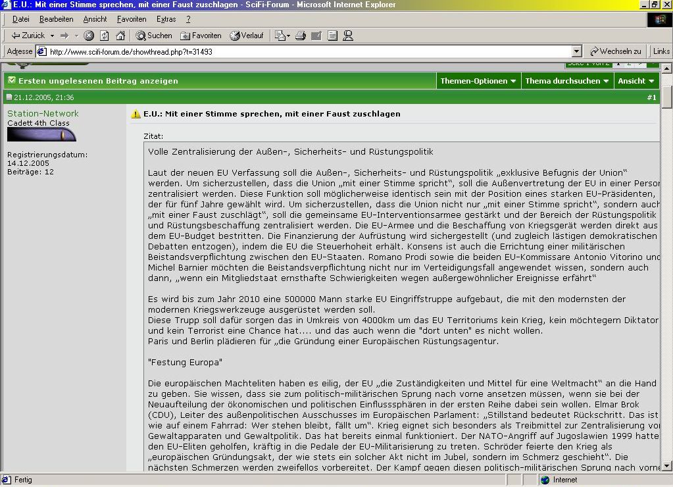Click the printer icon in the toolbar

coord(301,36)
